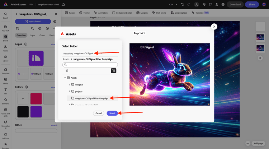Open the Brands panel
Image resolution: width=269 pixels, height=149 pixels.
click(x=5, y=38)
